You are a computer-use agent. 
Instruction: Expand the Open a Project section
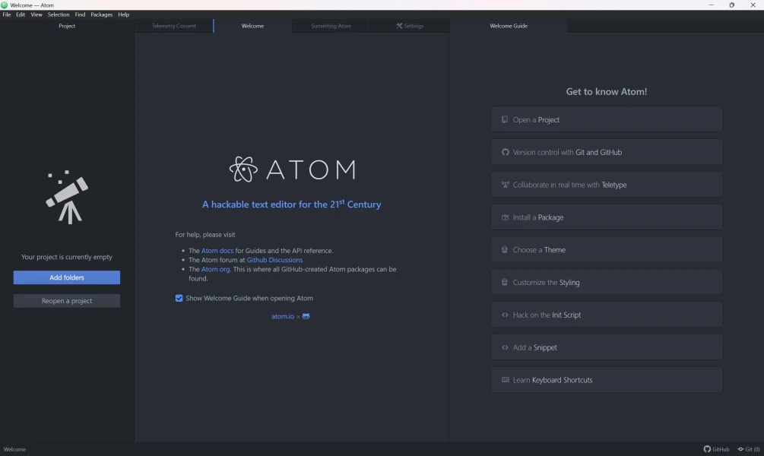606,120
